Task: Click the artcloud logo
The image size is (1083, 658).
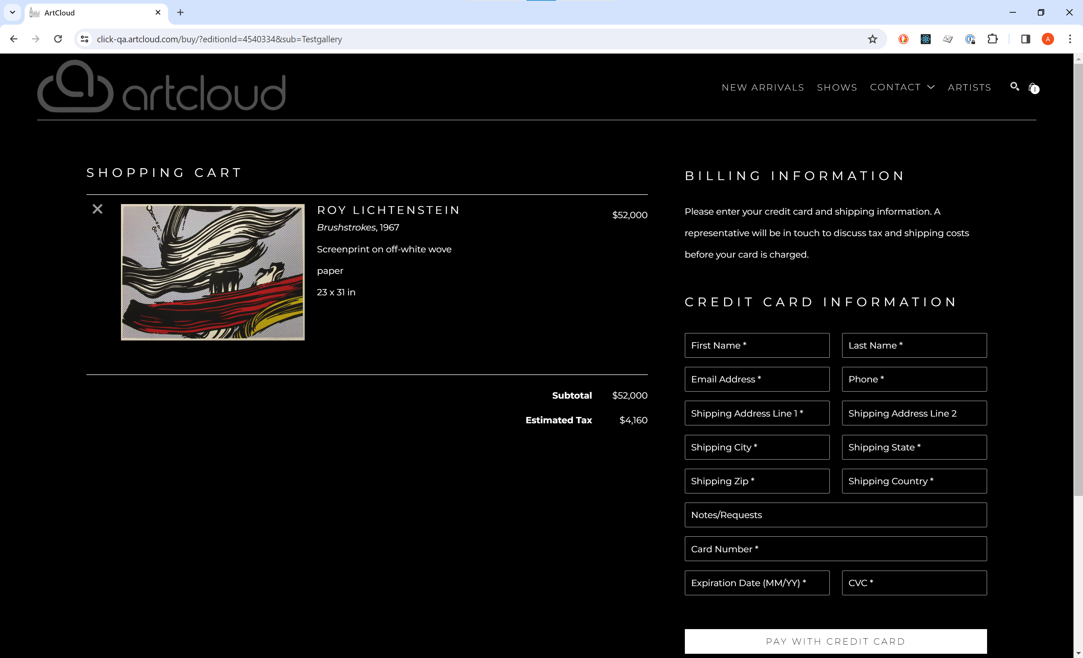Action: 161,86
